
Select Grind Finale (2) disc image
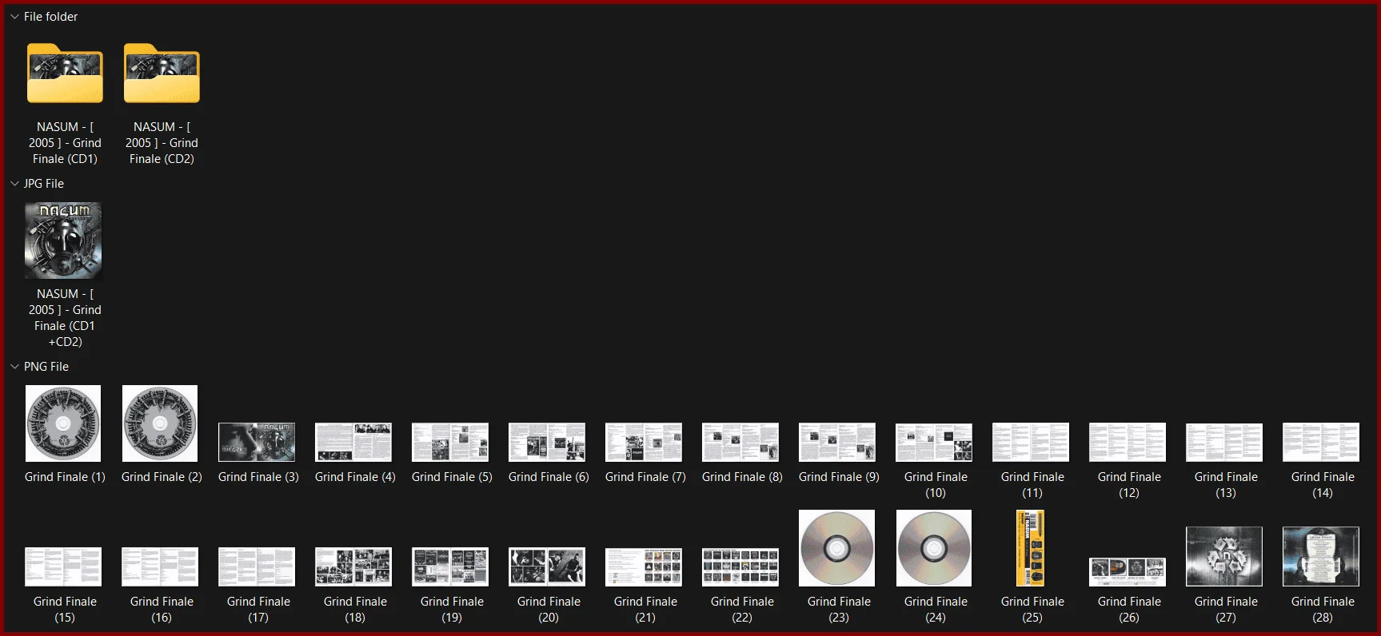[x=160, y=423]
